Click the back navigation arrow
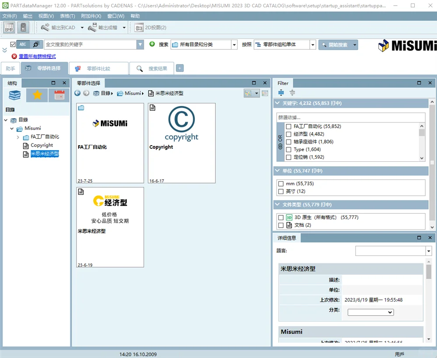This screenshot has width=437, height=358. point(77,93)
